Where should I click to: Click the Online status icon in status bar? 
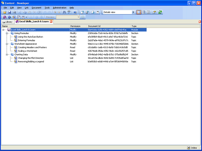pyautogui.click(x=188, y=148)
